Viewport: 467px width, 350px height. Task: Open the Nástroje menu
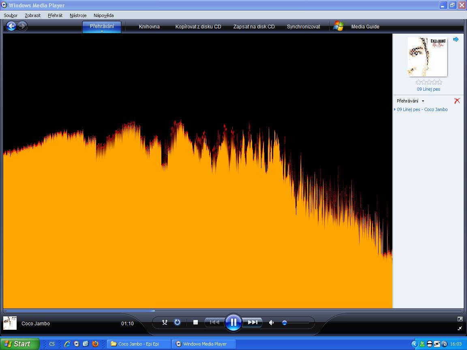[x=78, y=15]
